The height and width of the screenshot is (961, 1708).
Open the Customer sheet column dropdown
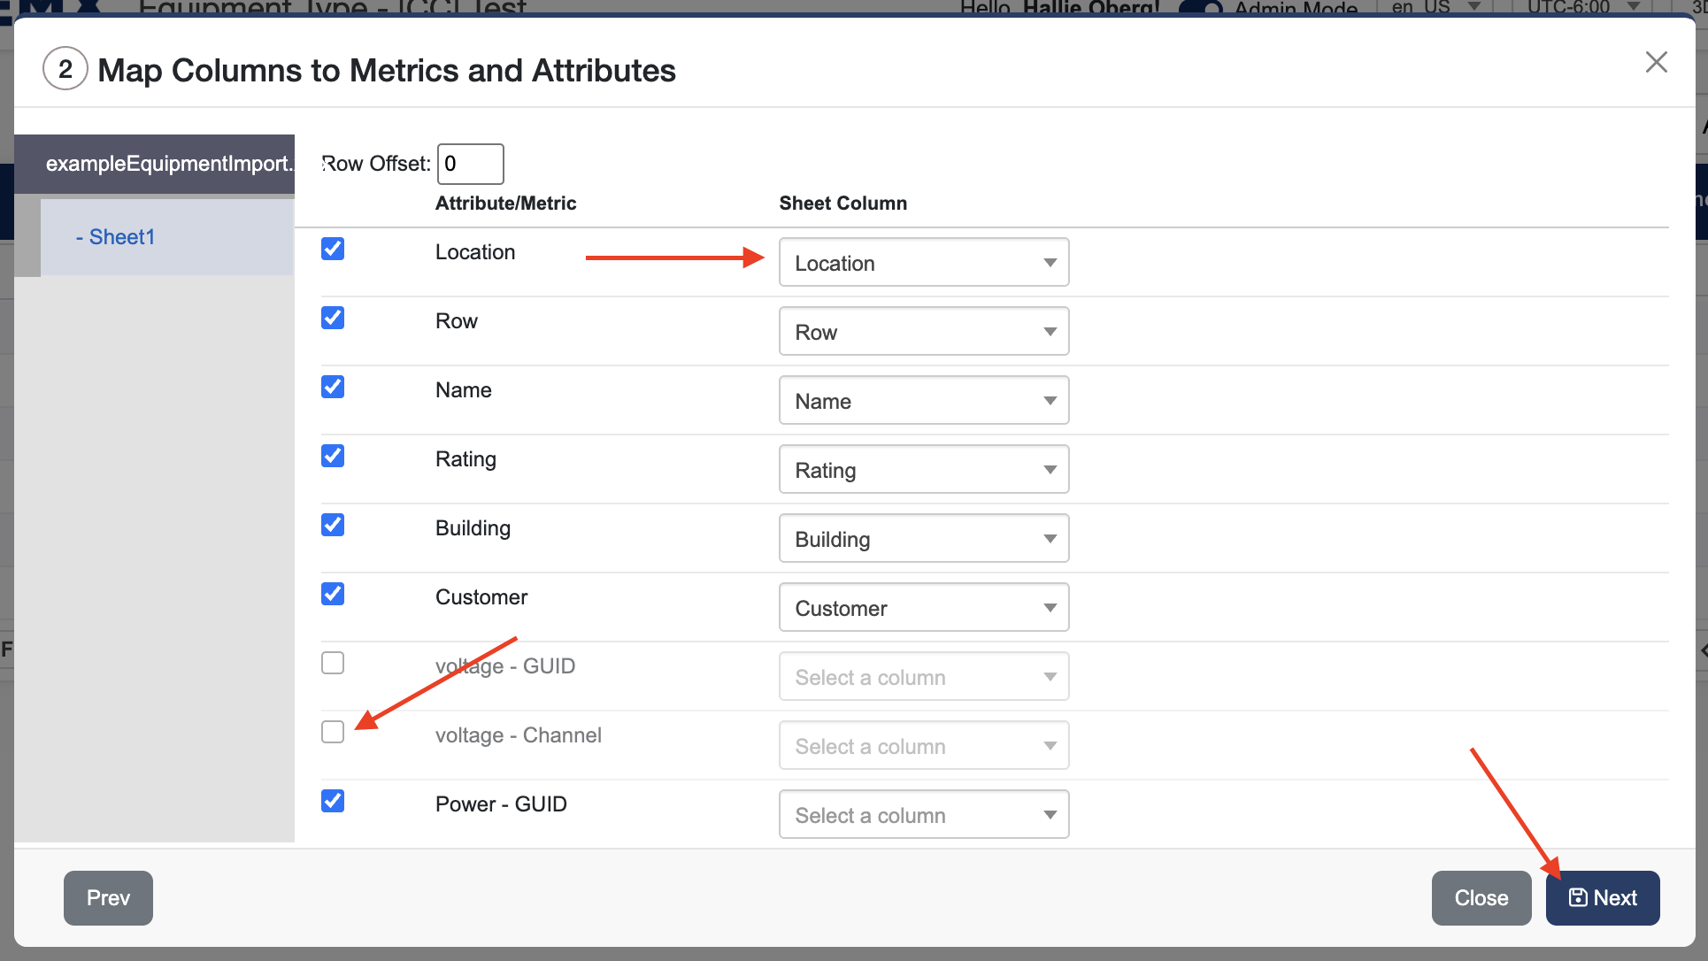click(x=923, y=608)
